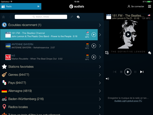Open the Radio section selector

tap(21, 6)
